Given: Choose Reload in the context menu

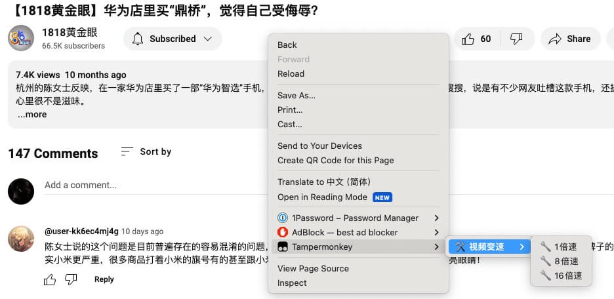Looking at the screenshot, I should click(x=358, y=73).
